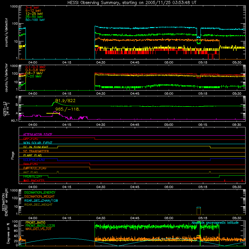Select the orange 6-12 keV legend label
This screenshot has height=249, width=249.
pos(33,11)
